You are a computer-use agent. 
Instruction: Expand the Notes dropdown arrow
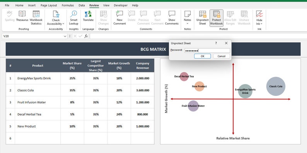click(x=188, y=24)
